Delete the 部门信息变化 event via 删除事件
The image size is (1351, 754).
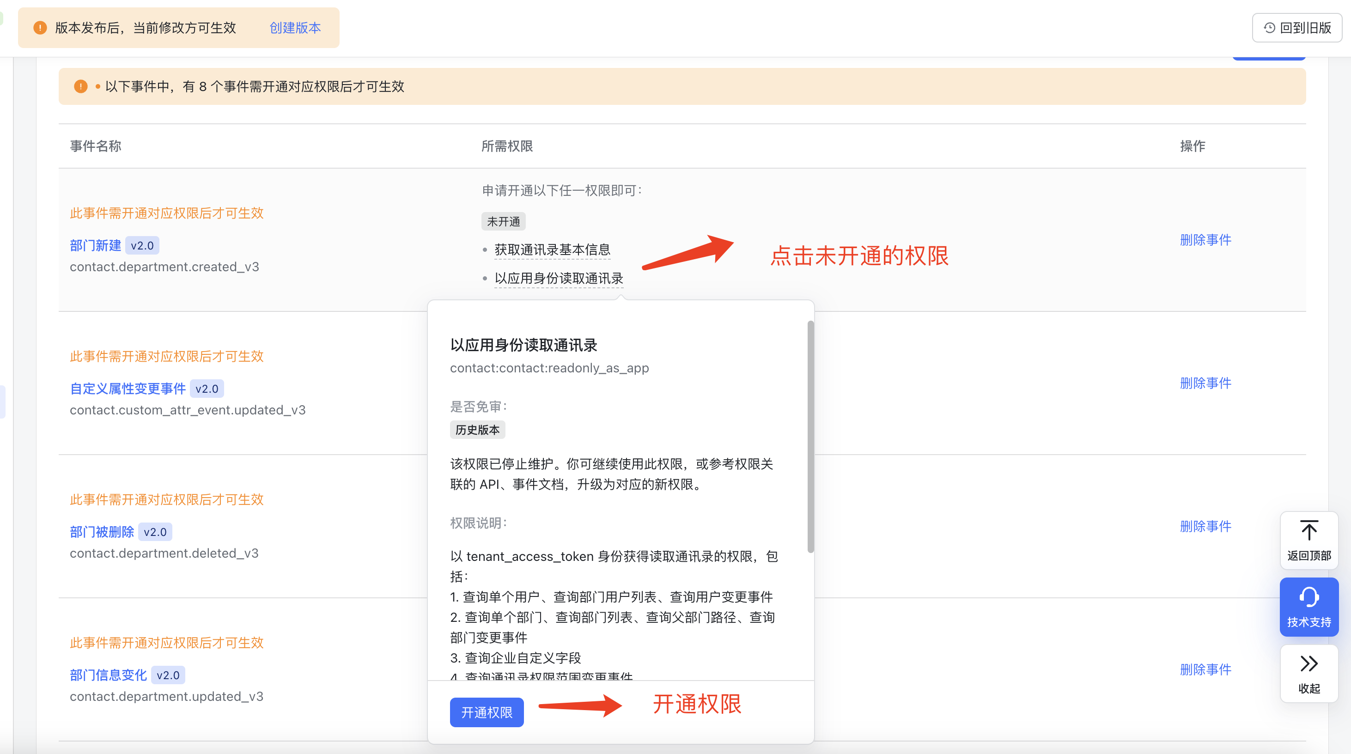click(1205, 669)
